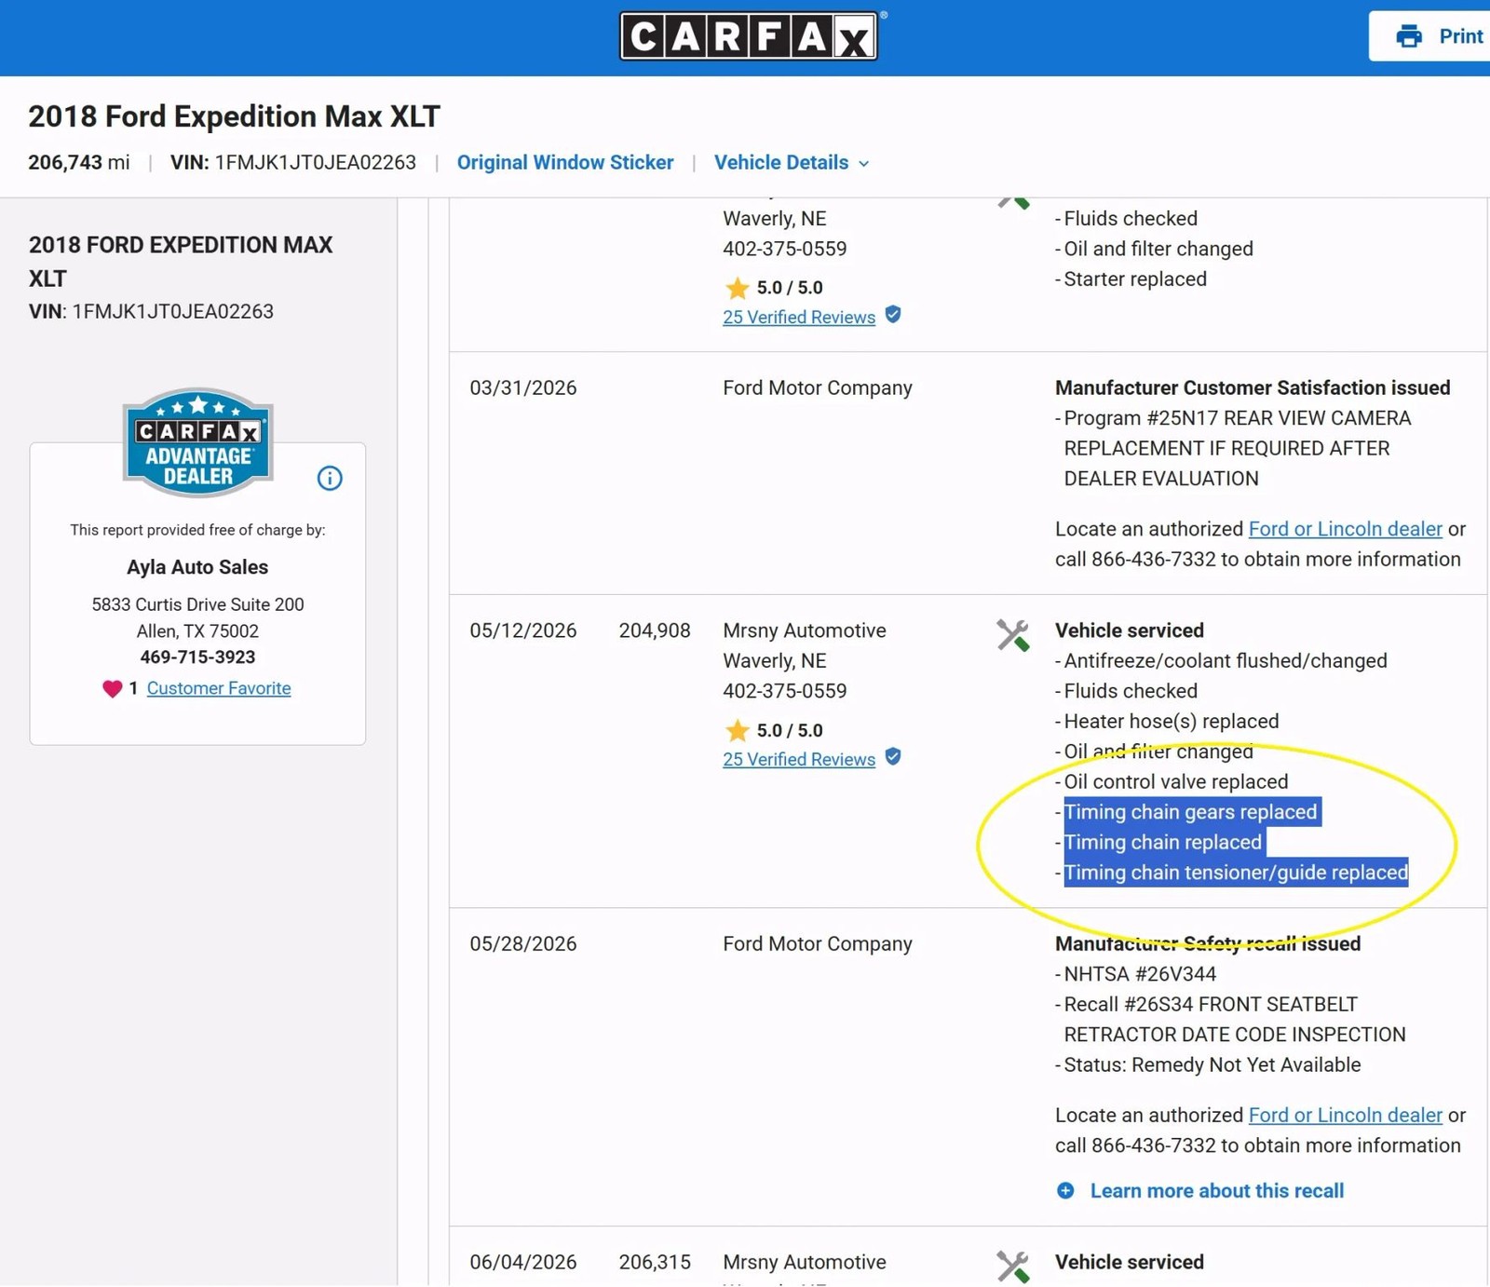Click the date 05/28/2026

[x=523, y=944]
